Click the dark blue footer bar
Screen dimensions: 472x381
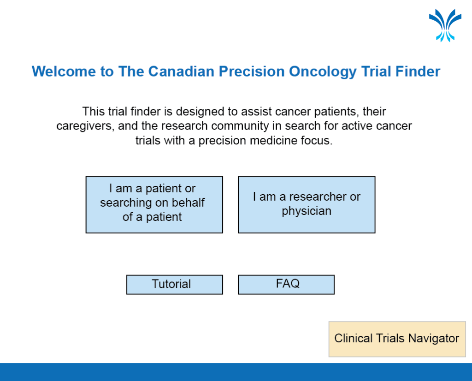pyautogui.click(x=236, y=372)
